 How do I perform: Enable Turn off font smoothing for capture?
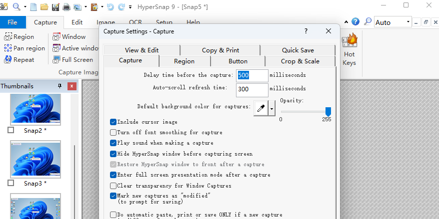[x=113, y=133]
